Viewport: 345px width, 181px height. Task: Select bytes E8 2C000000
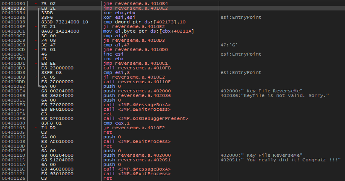point(57,82)
